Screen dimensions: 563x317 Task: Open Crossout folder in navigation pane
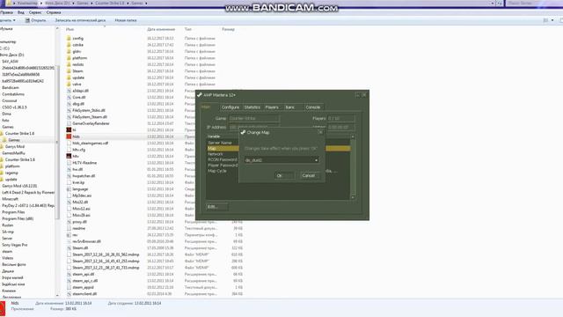tap(10, 100)
